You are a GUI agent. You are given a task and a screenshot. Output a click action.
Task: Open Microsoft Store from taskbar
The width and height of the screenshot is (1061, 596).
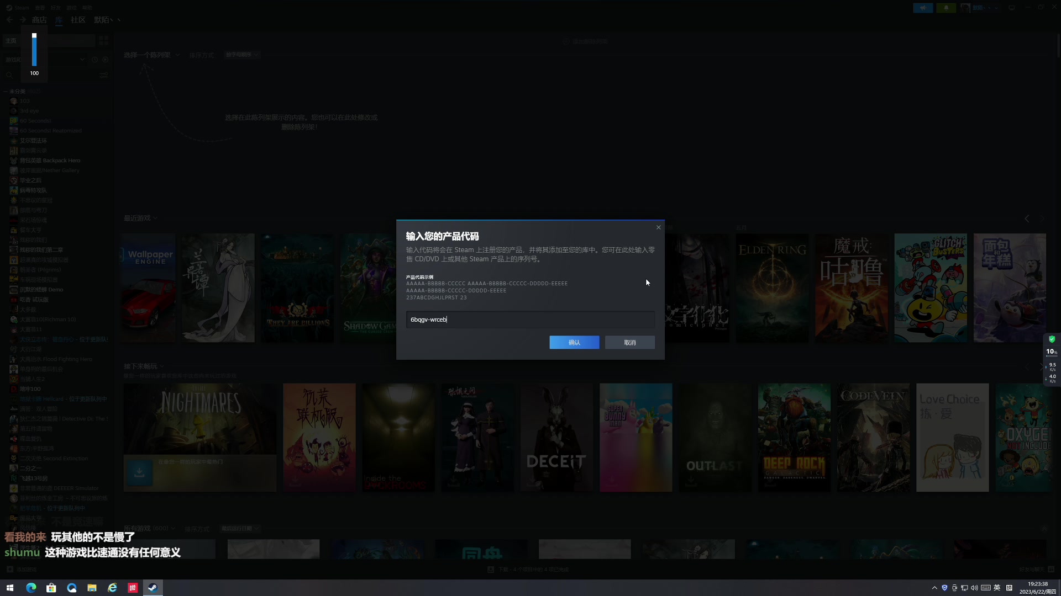[x=51, y=588]
